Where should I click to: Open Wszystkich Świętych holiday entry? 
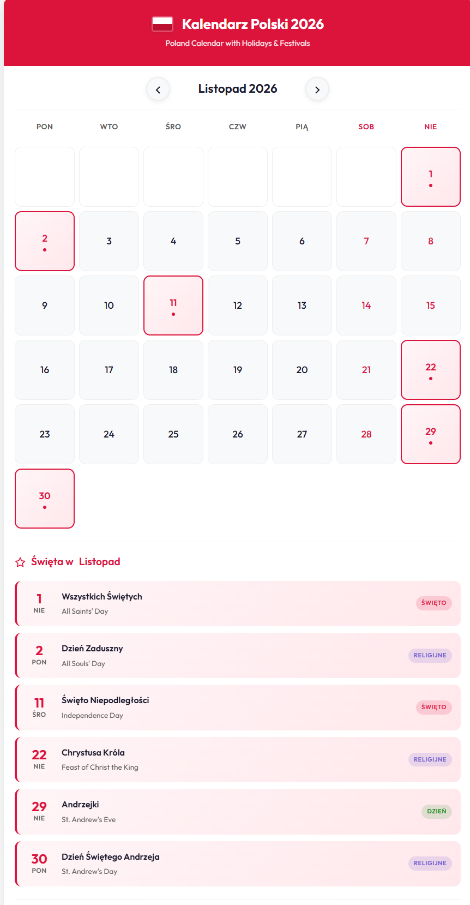[238, 603]
